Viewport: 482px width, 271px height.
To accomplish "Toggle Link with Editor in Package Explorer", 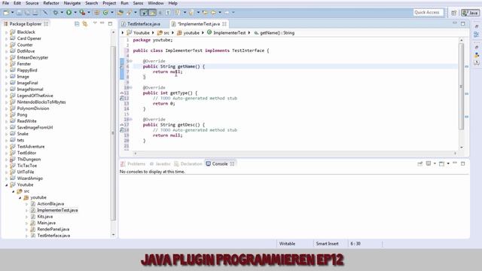I will 85,23.
